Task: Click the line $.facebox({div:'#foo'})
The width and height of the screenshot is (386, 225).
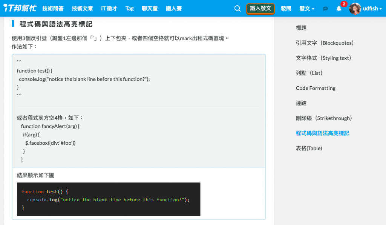Action: coord(50,143)
